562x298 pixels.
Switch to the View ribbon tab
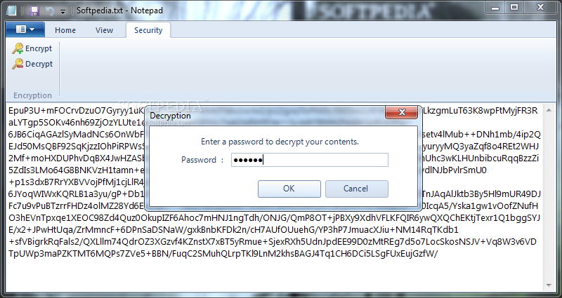click(104, 30)
